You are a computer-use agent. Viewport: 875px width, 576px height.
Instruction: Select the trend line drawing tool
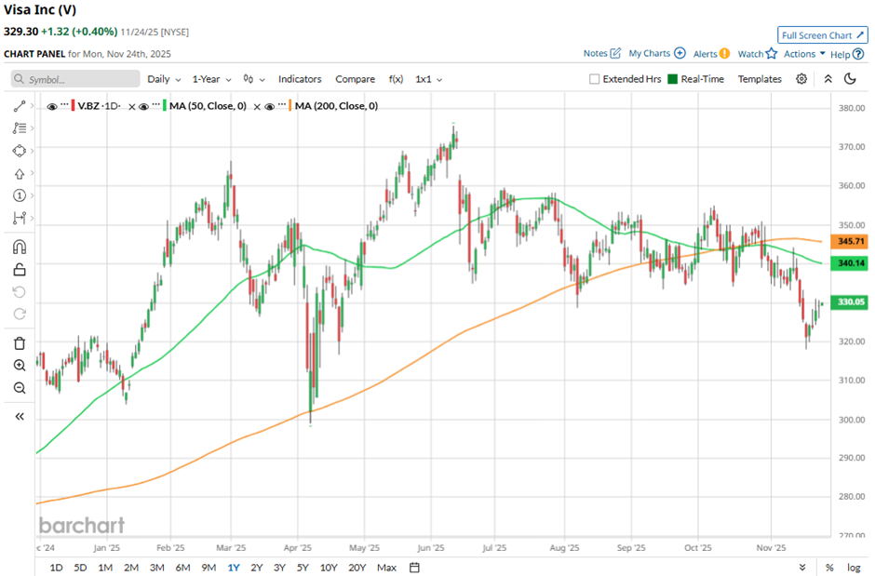coord(20,106)
